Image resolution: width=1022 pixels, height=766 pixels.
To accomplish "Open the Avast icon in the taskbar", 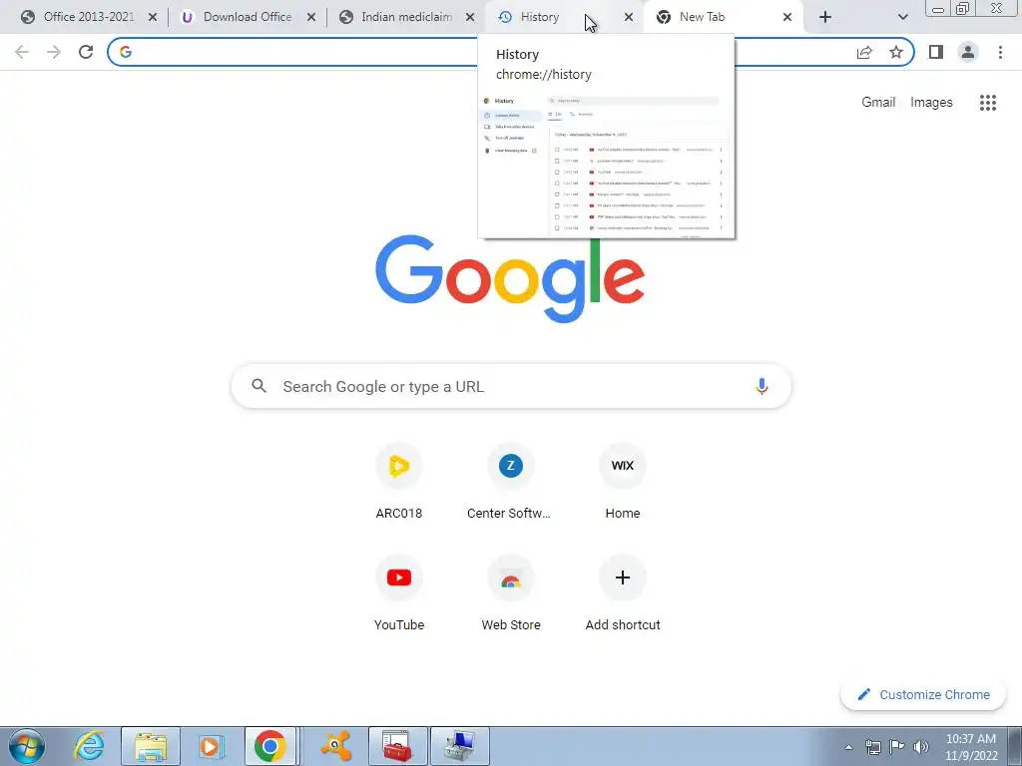I will coord(336,746).
